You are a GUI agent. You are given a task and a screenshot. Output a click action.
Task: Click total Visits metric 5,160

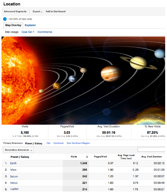[x=25, y=133]
